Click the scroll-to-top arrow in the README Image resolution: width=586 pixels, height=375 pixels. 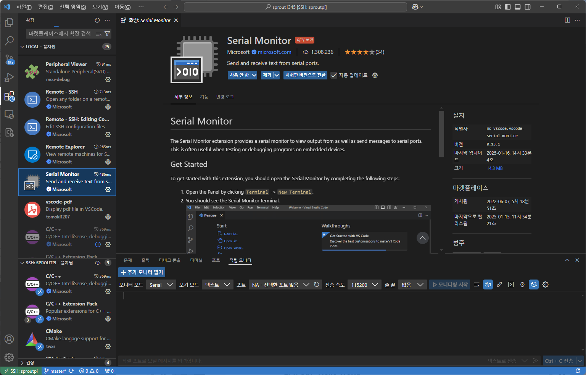(423, 238)
